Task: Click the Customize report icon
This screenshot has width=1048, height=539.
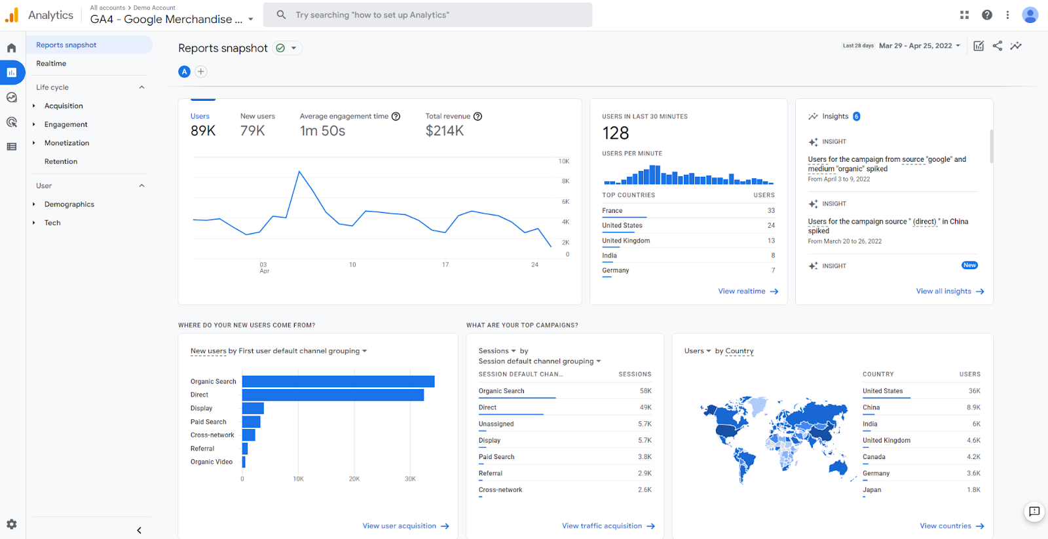Action: point(979,46)
